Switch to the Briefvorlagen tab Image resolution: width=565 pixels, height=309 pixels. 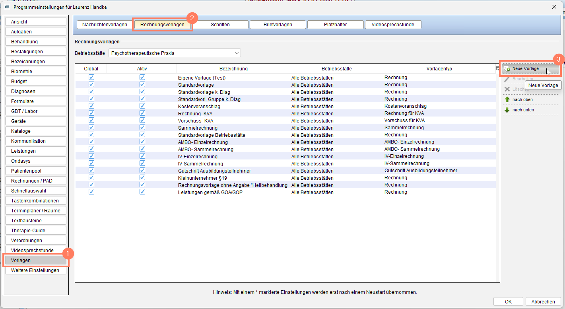click(278, 25)
